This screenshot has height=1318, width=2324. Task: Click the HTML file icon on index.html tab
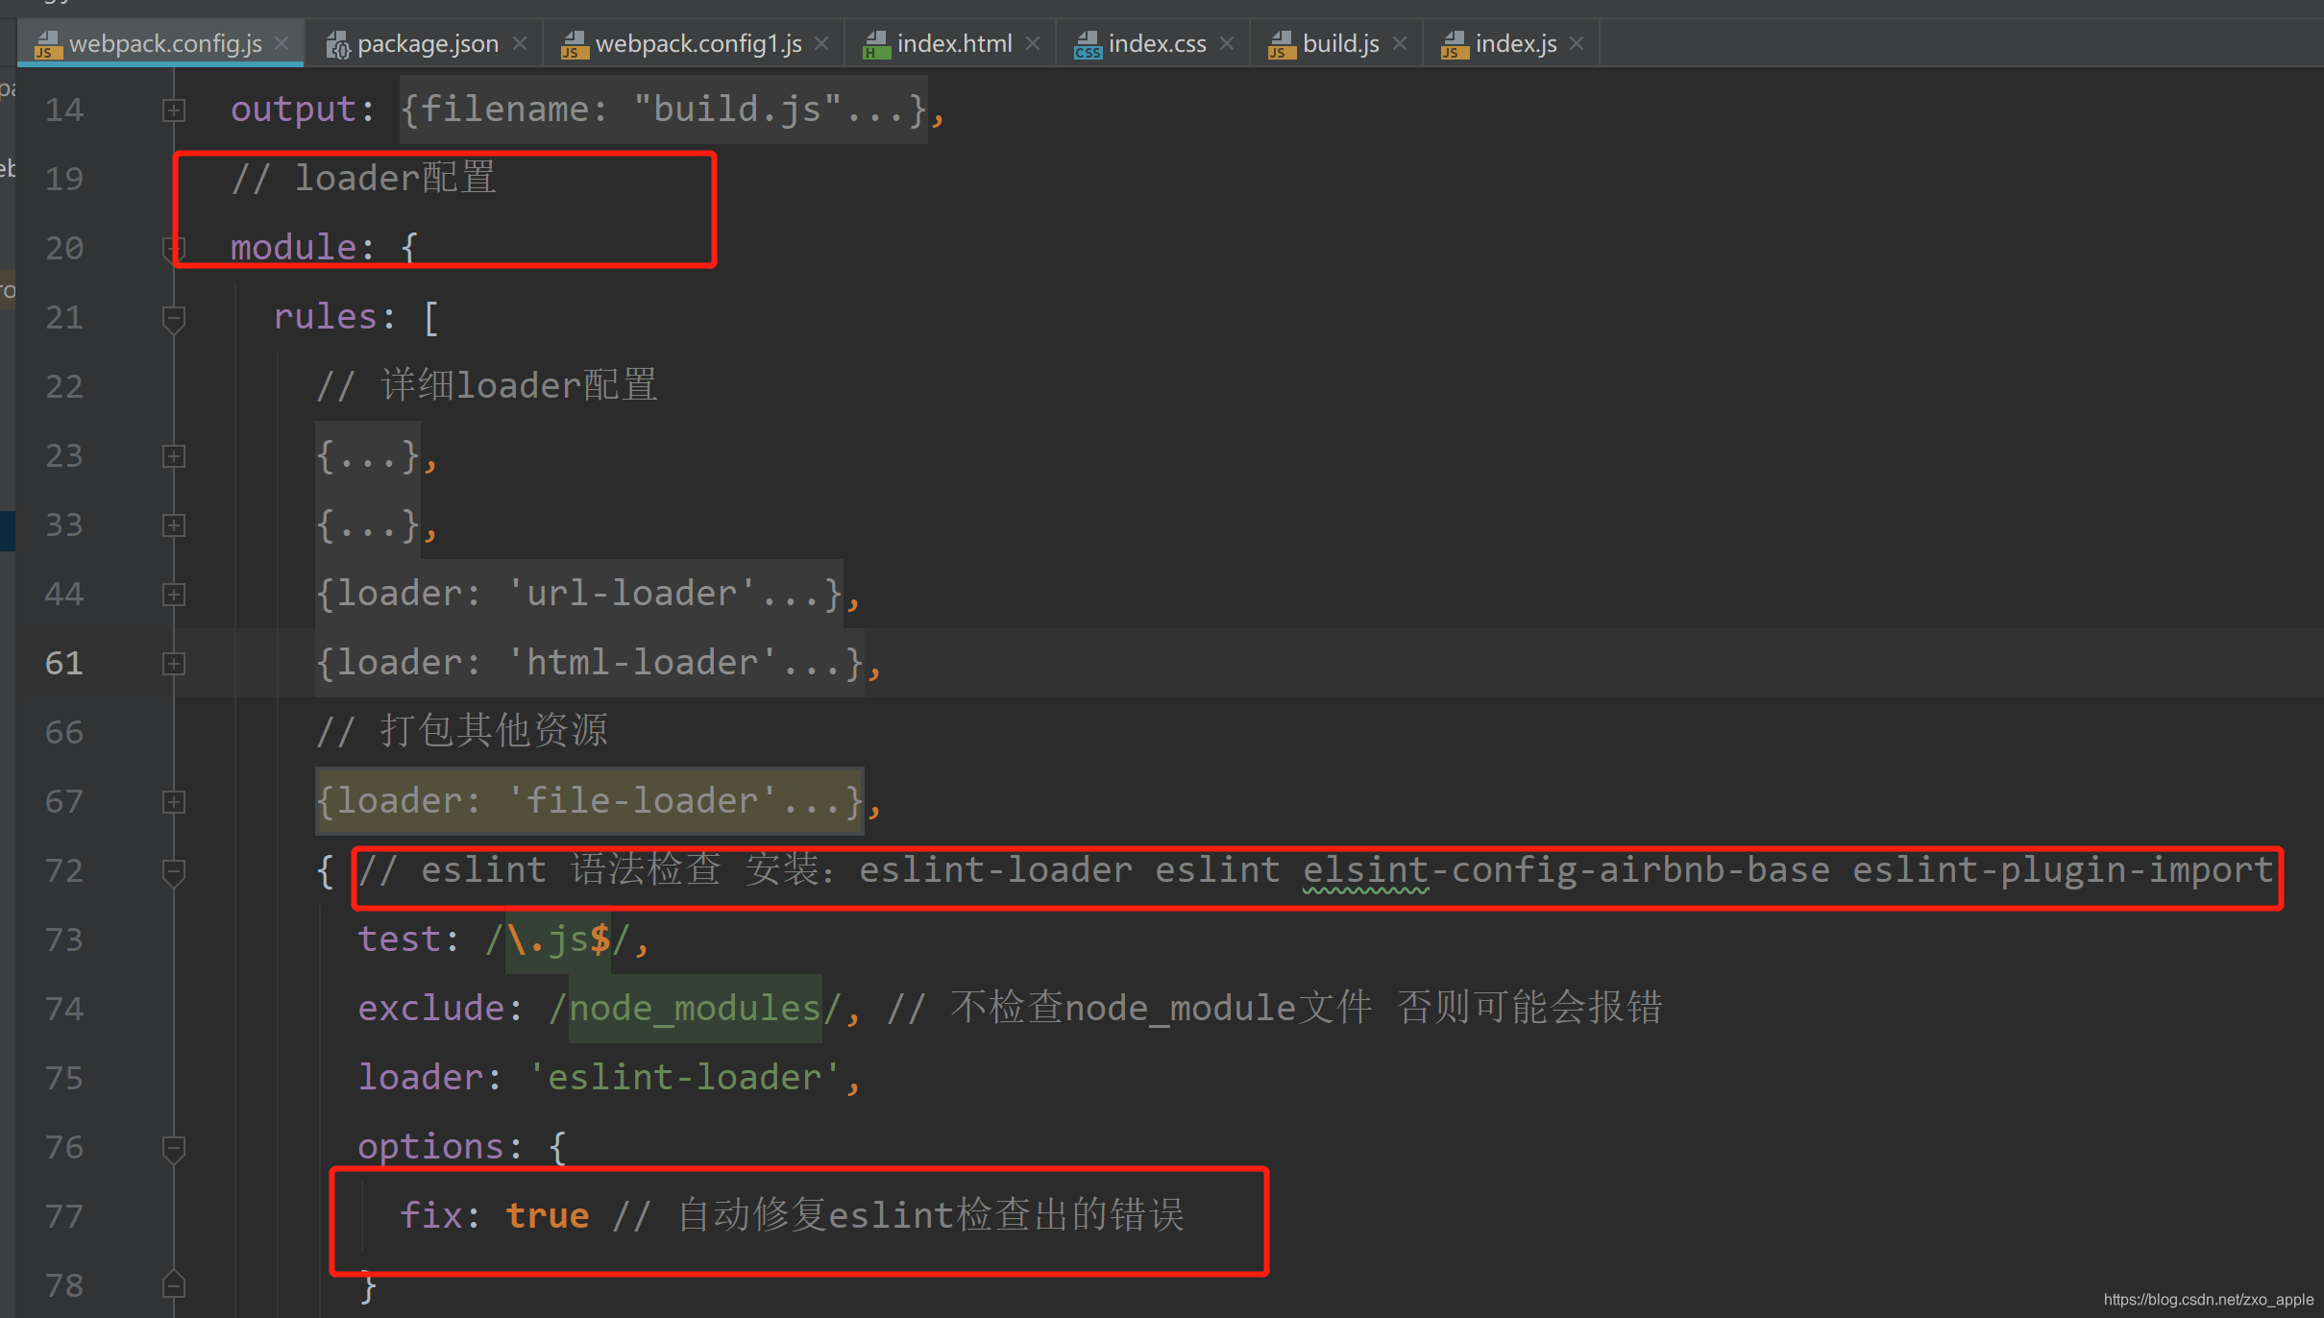(x=876, y=44)
